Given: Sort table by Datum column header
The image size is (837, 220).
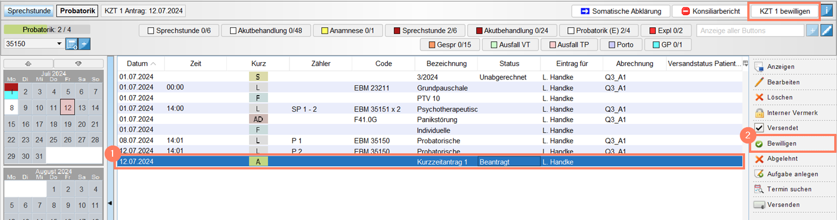Looking at the screenshot, I should click(x=141, y=63).
